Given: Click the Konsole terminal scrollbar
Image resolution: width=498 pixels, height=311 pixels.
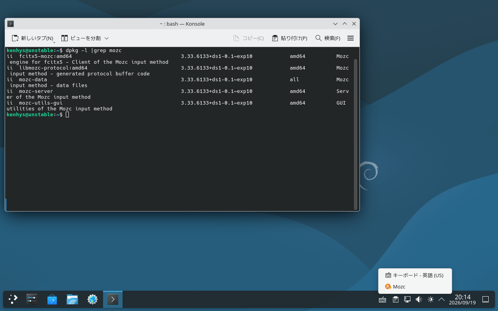Looking at the screenshot, I should 355,134.
